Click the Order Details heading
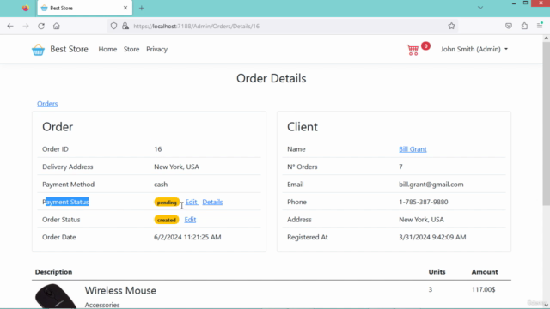Image resolution: width=550 pixels, height=309 pixels. [x=272, y=78]
